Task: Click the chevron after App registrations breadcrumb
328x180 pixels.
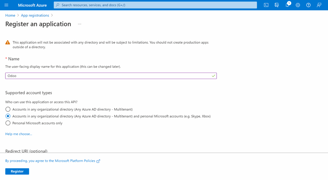Action: (x=52, y=15)
